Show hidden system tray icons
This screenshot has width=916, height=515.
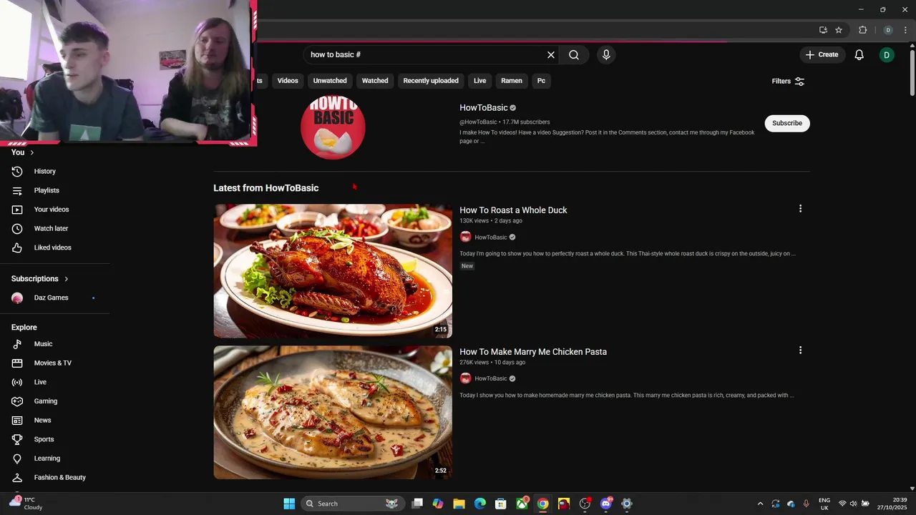[760, 504]
